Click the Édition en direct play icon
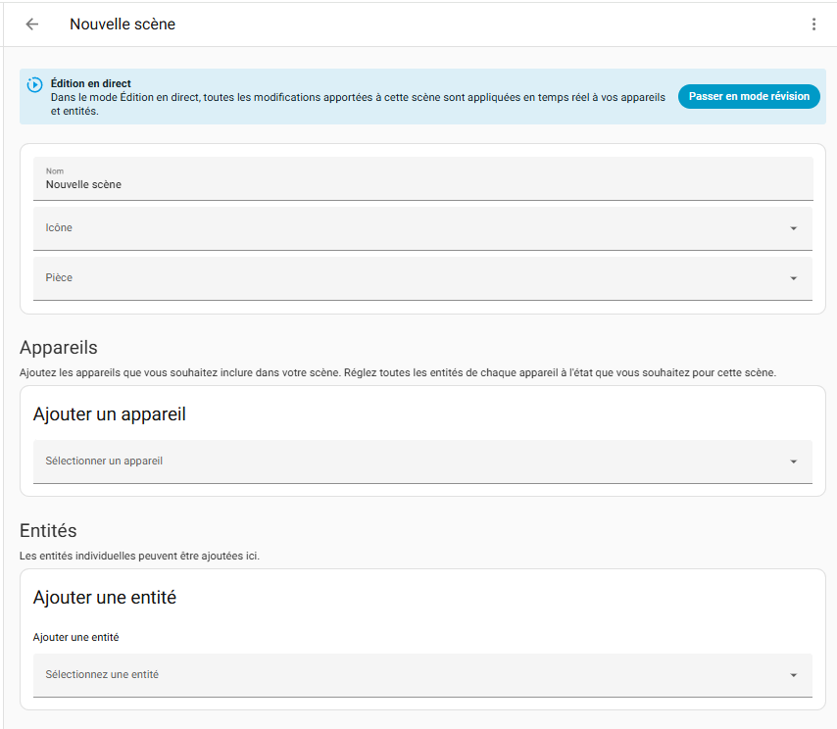 [35, 85]
